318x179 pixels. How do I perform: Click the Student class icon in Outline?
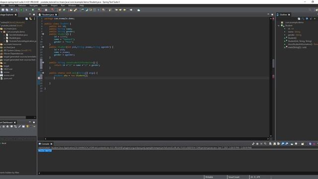tap(282, 25)
